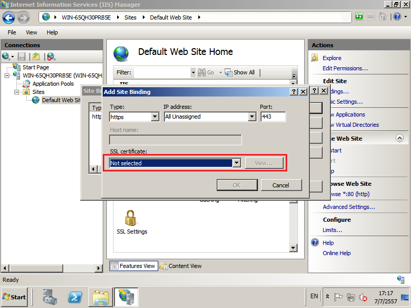The width and height of the screenshot is (411, 308).
Task: Open the View menu
Action: (31, 32)
